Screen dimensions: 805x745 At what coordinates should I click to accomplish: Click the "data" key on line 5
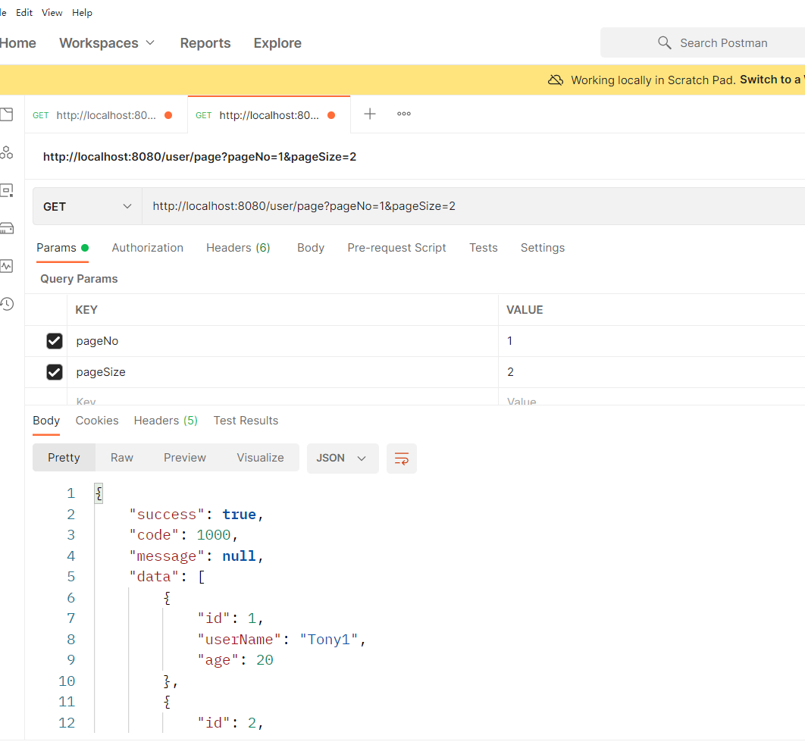[154, 577]
